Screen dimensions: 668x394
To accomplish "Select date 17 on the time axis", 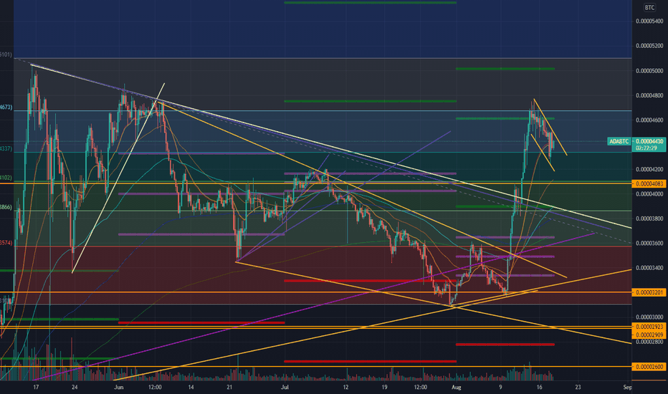I will (x=37, y=387).
